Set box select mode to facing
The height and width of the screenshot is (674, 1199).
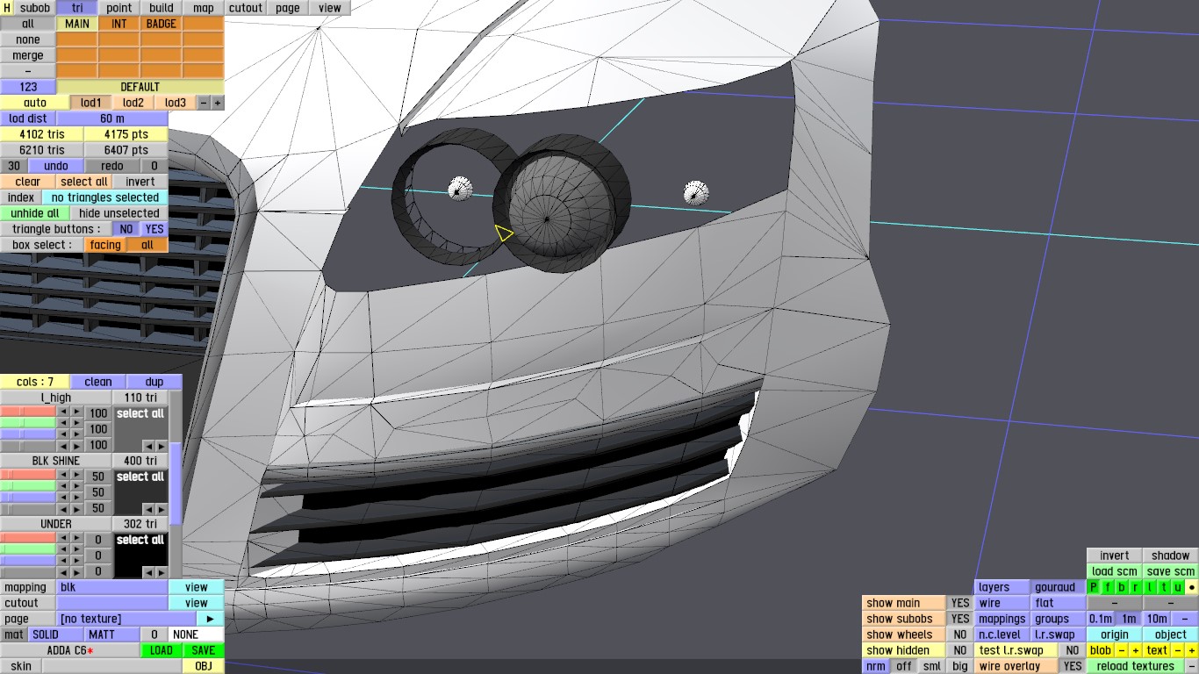[x=105, y=245]
